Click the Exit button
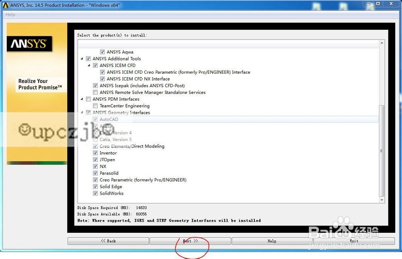This screenshot has width=402, height=259. pyautogui.click(x=354, y=241)
